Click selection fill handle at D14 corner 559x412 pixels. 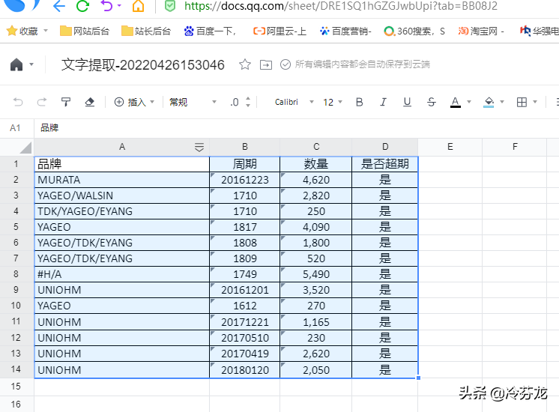[418, 378]
